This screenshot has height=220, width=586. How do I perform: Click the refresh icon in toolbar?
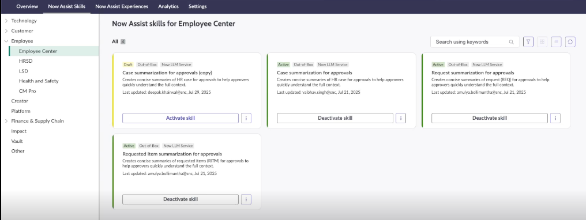pyautogui.click(x=570, y=42)
